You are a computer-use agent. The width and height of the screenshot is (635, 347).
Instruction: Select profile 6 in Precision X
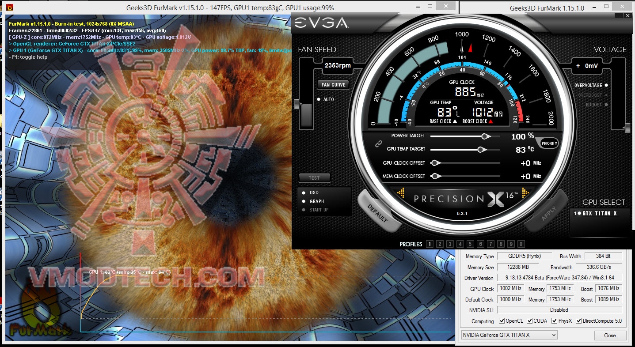(480, 244)
